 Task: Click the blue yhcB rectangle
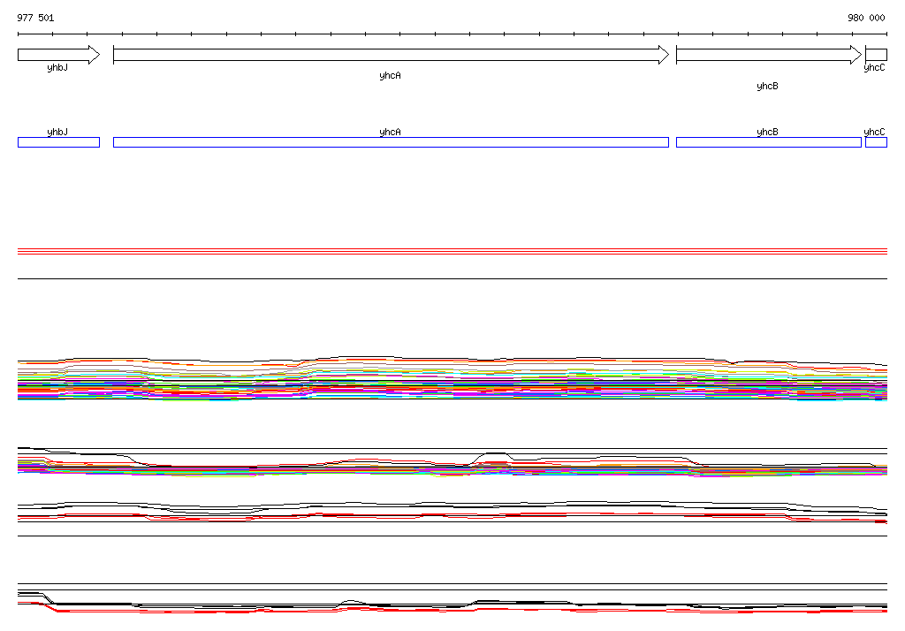click(769, 142)
